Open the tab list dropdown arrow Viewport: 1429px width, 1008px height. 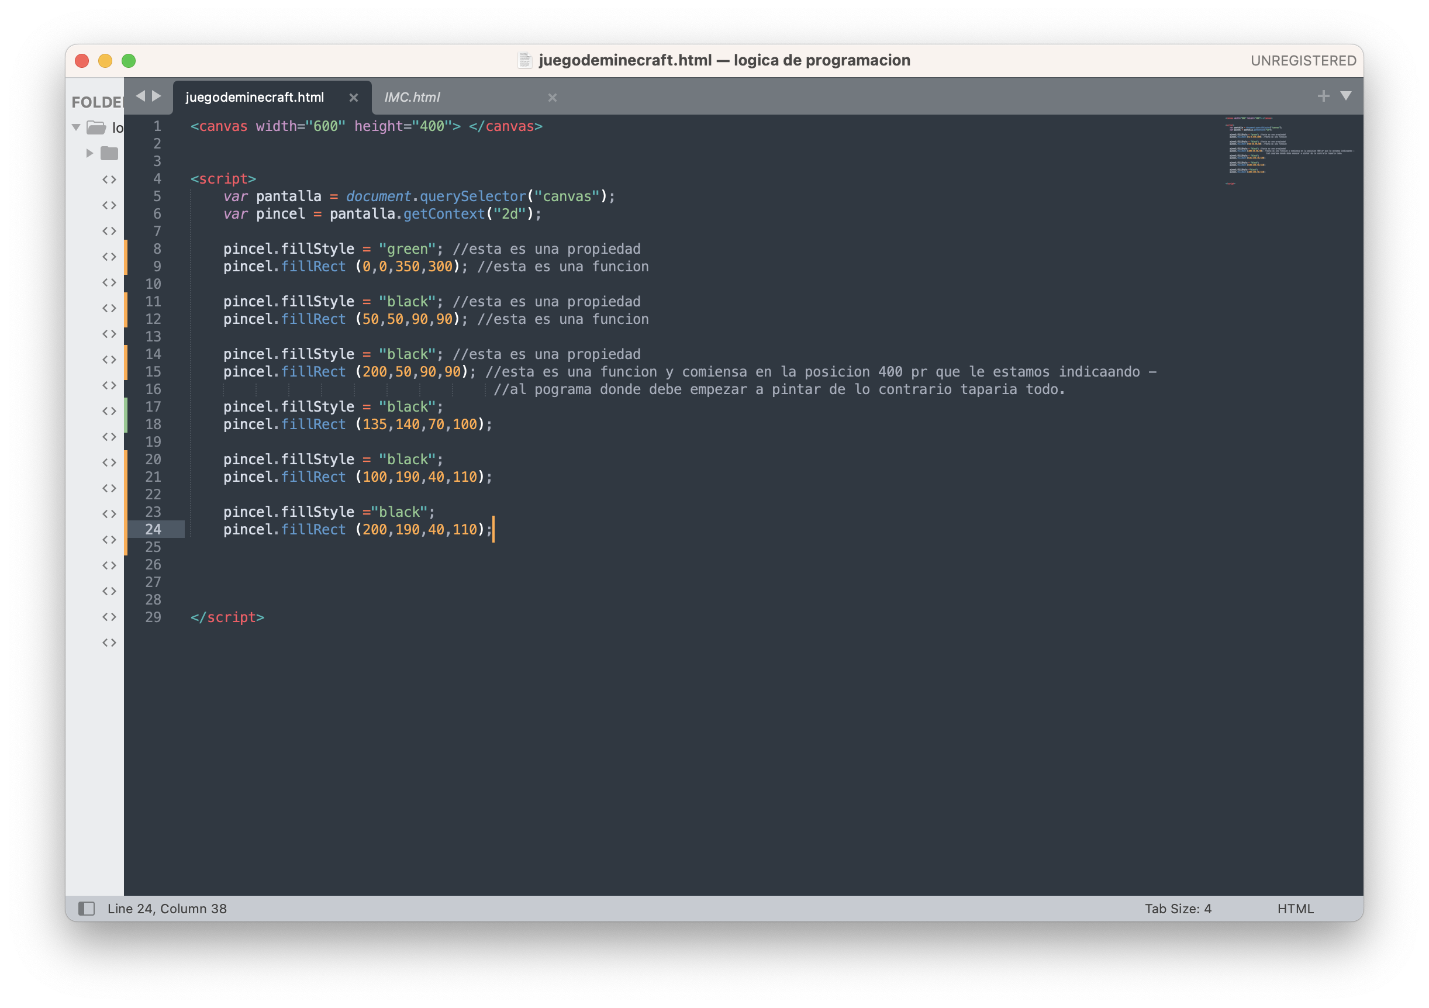coord(1345,96)
